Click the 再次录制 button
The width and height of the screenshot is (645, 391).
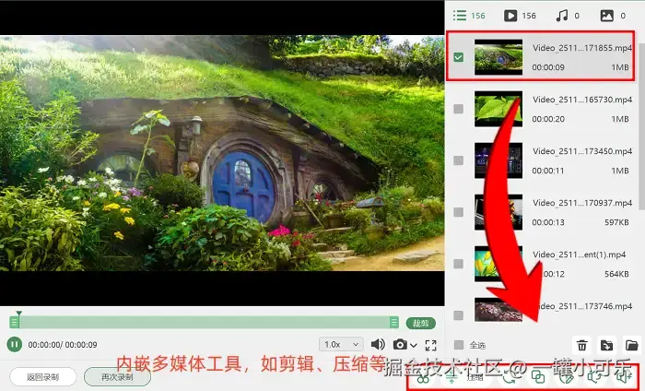click(x=117, y=377)
